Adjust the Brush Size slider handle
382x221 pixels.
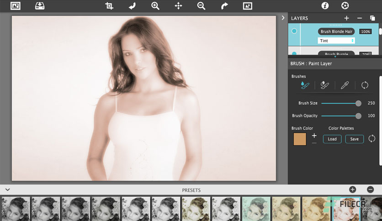click(358, 103)
